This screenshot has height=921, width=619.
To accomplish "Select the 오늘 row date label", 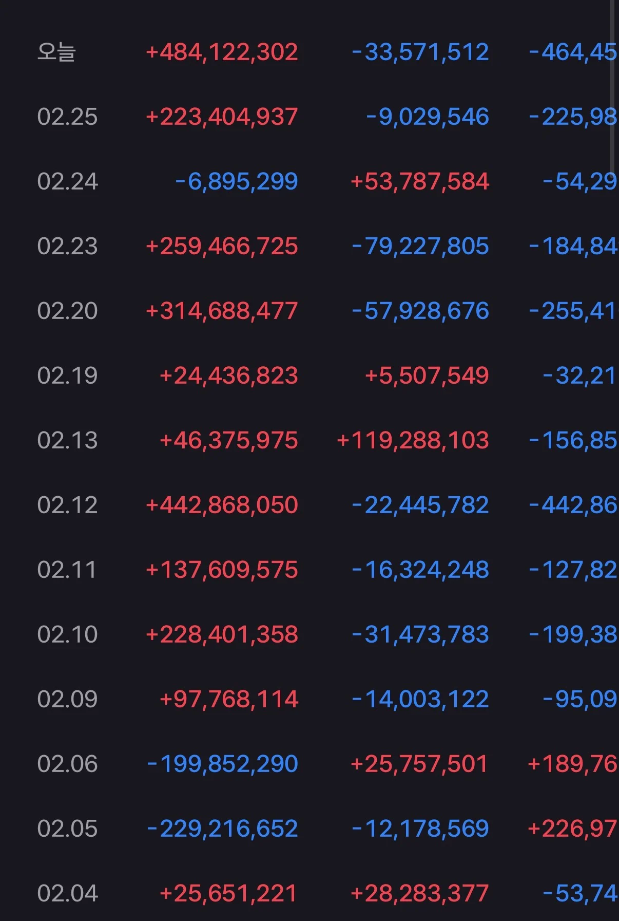I will 56,52.
